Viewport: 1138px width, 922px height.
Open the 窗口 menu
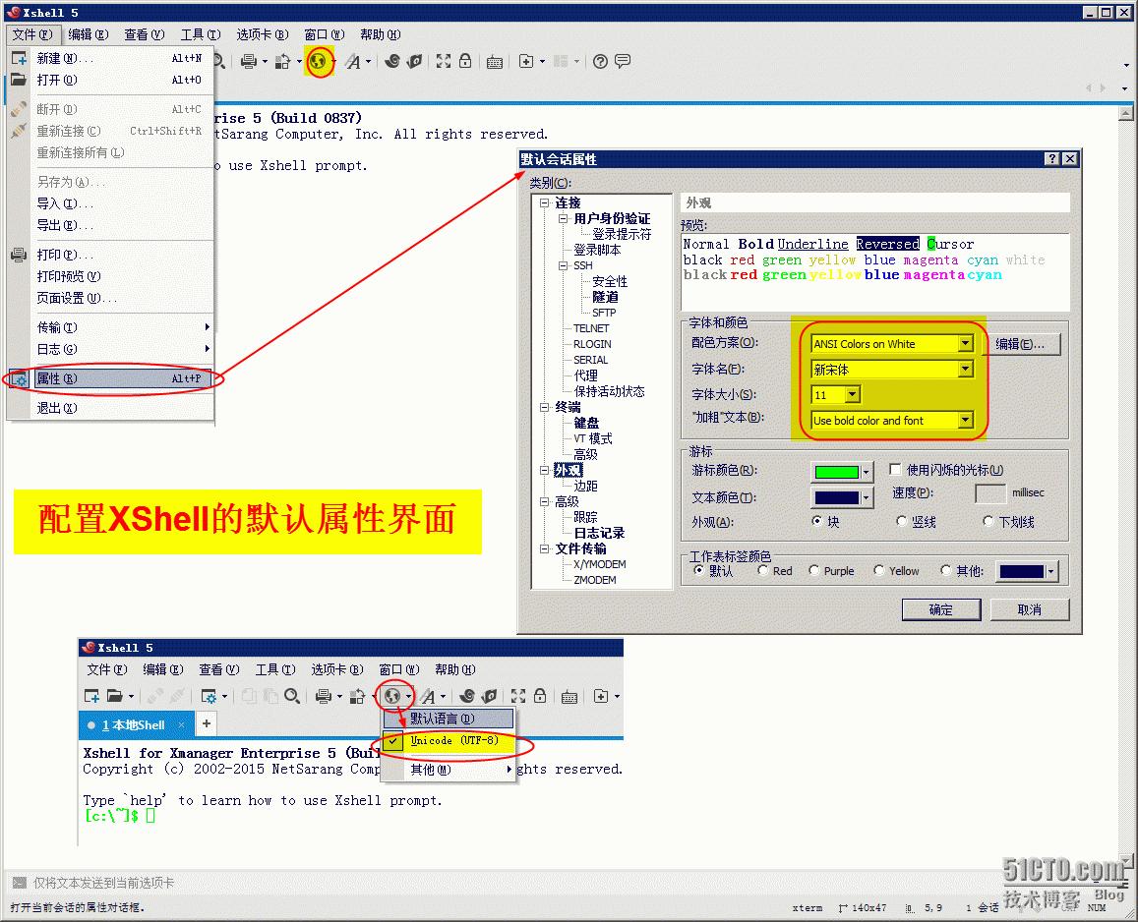[325, 34]
